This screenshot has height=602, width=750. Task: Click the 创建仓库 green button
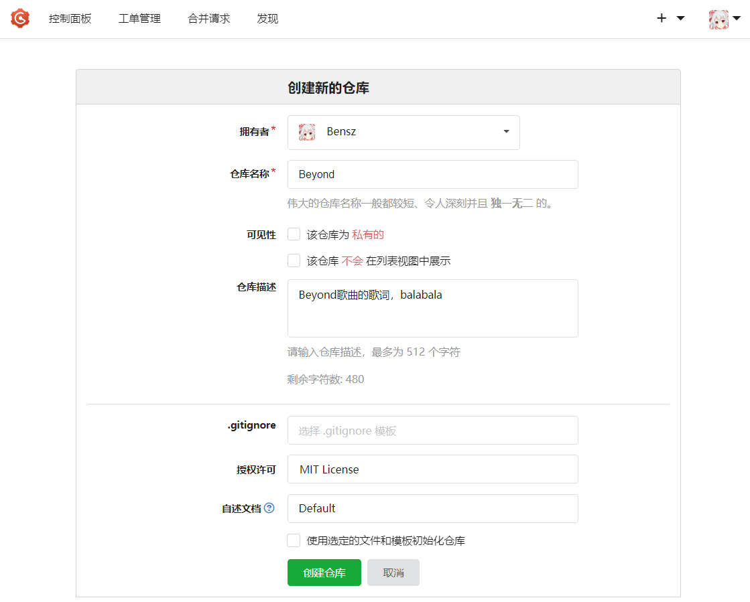(324, 573)
